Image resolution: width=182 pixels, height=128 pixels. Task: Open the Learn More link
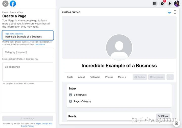click(x=40, y=44)
